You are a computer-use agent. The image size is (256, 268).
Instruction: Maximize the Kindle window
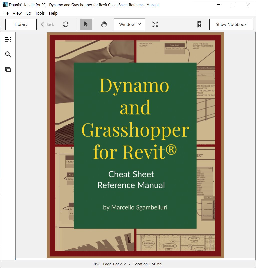tap(233, 5)
